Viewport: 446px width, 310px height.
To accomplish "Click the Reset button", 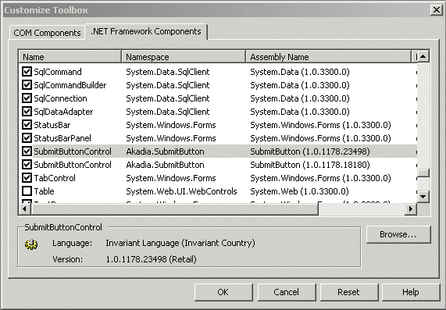I will tap(349, 292).
